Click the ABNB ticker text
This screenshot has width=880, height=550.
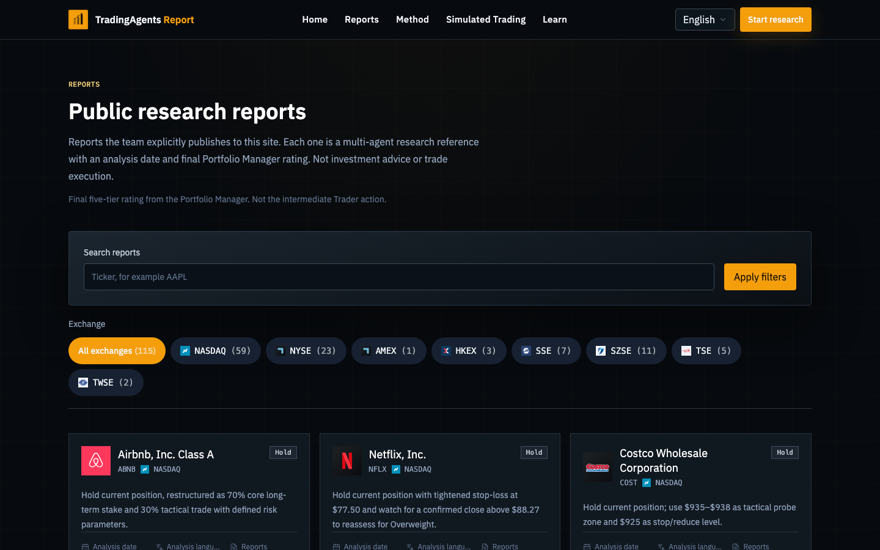click(127, 469)
